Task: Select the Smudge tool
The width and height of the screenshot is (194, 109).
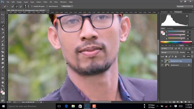Action: click(x=3, y=59)
